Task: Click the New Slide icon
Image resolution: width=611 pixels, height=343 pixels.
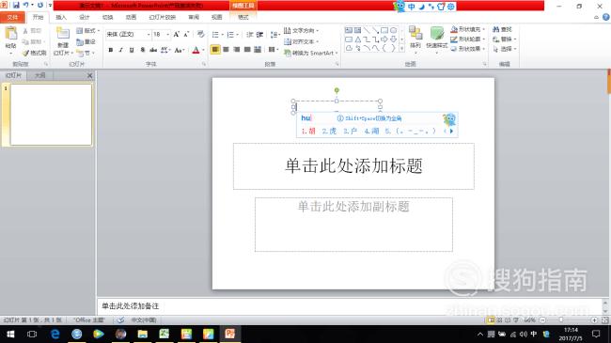Action: pos(63,34)
